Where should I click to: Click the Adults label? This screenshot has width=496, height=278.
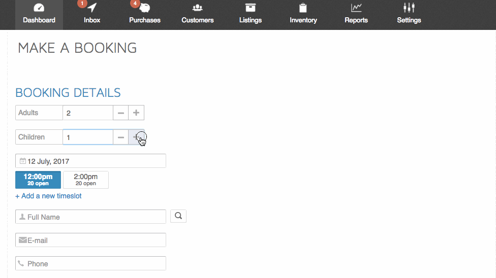(x=39, y=113)
